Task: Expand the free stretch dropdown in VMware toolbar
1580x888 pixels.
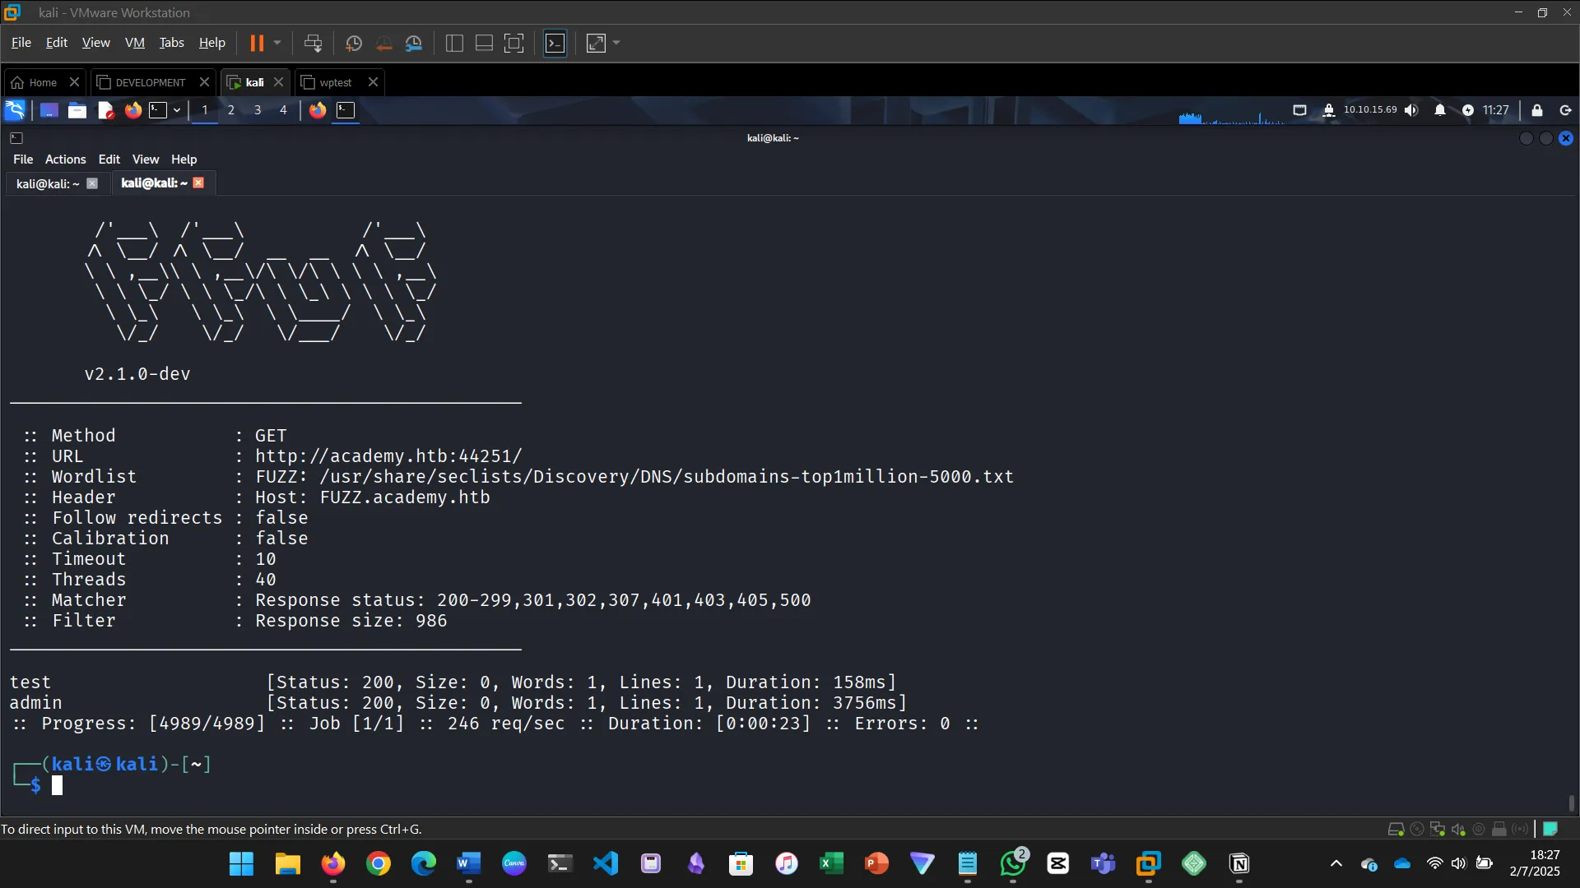Action: 616,43
